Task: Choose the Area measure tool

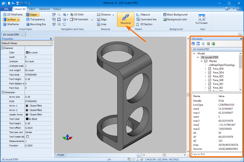Action: [x=101, y=24]
